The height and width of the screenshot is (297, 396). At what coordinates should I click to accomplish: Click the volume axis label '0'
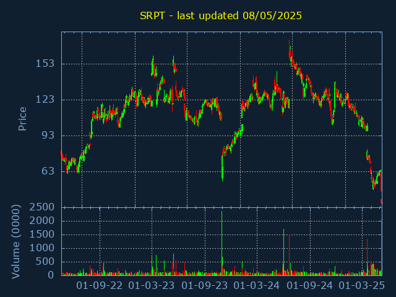click(51, 275)
